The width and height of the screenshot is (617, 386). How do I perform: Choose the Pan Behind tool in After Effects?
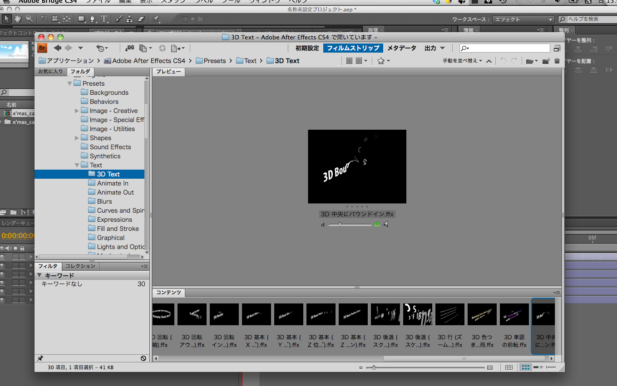coord(67,19)
